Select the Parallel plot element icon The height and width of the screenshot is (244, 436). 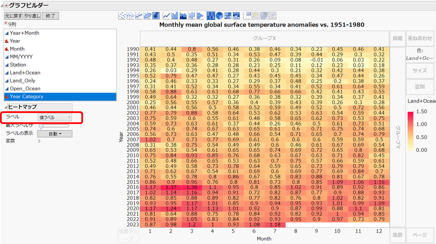(x=272, y=16)
